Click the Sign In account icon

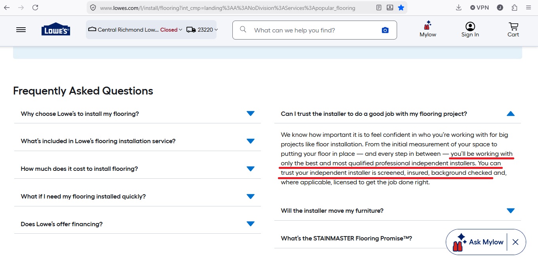click(x=470, y=30)
